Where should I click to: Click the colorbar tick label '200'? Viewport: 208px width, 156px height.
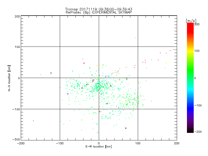click(197, 24)
